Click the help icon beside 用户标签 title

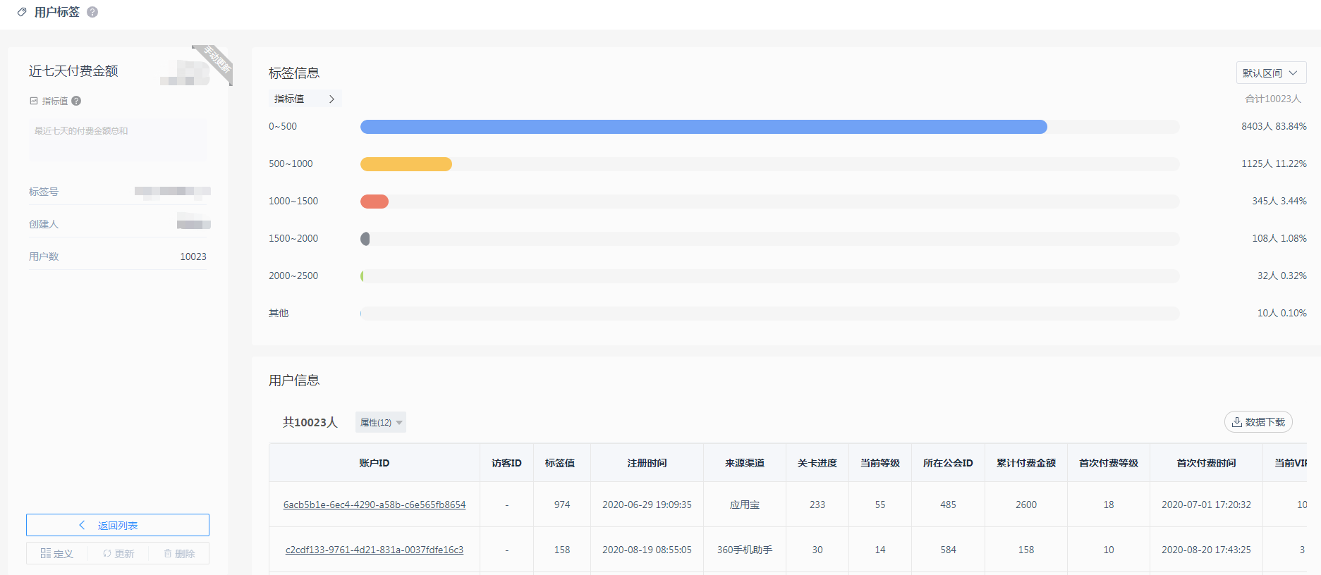pyautogui.click(x=92, y=12)
